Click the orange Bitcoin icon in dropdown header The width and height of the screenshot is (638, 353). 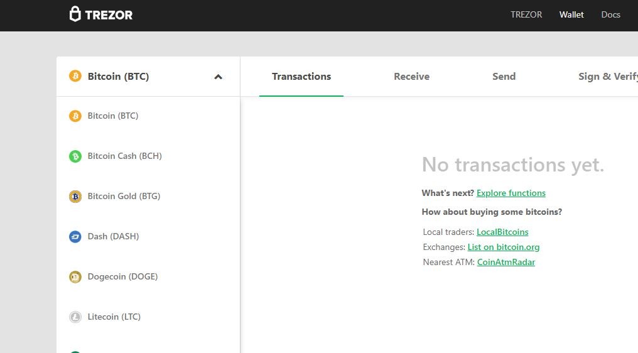[x=75, y=77]
